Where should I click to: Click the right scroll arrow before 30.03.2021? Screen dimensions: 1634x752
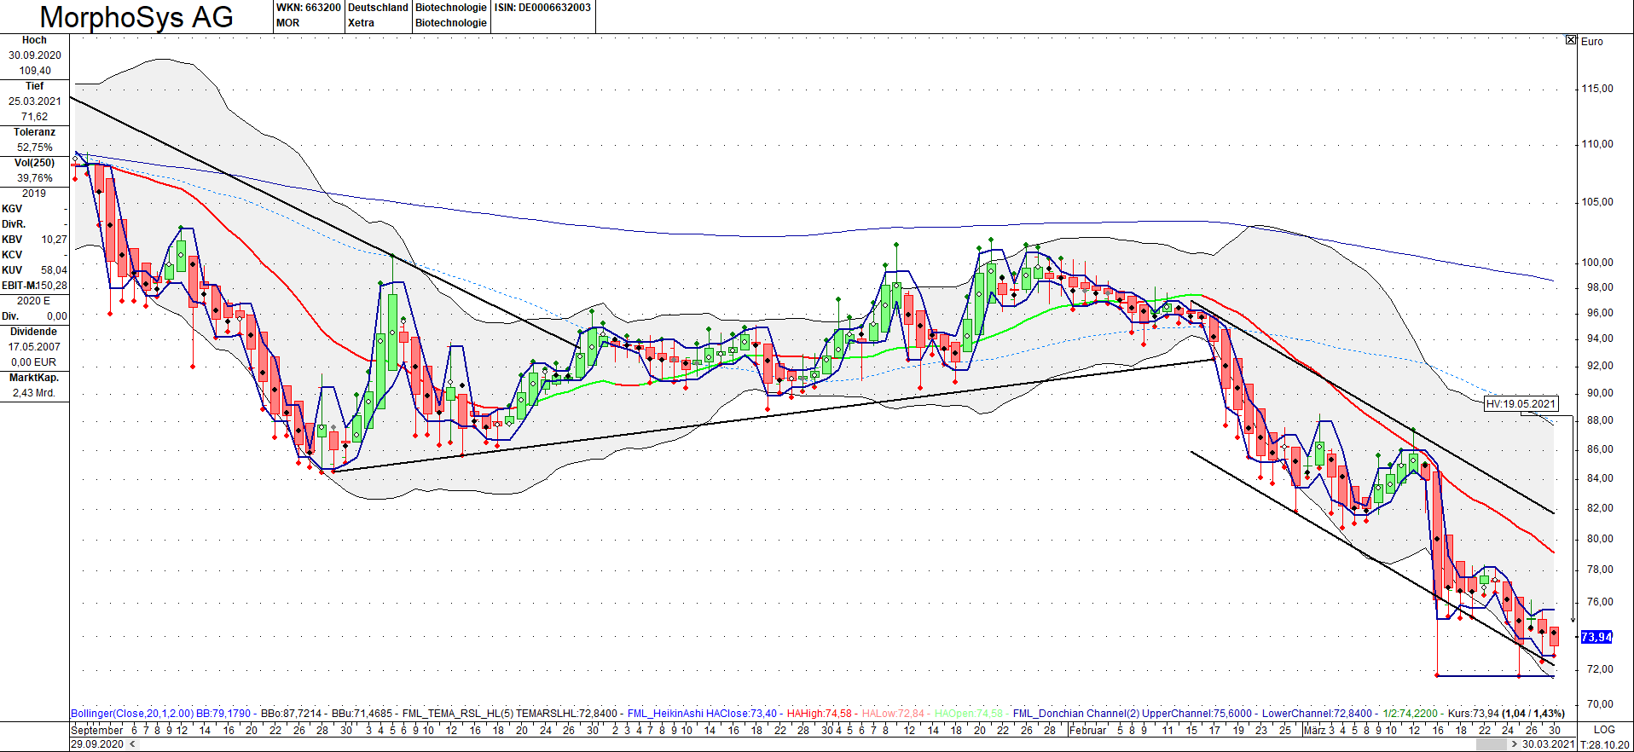pyautogui.click(x=1515, y=744)
